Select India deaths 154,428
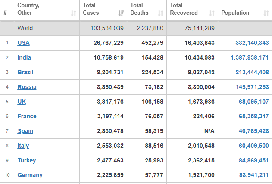This screenshot has width=272, height=184. (152, 57)
